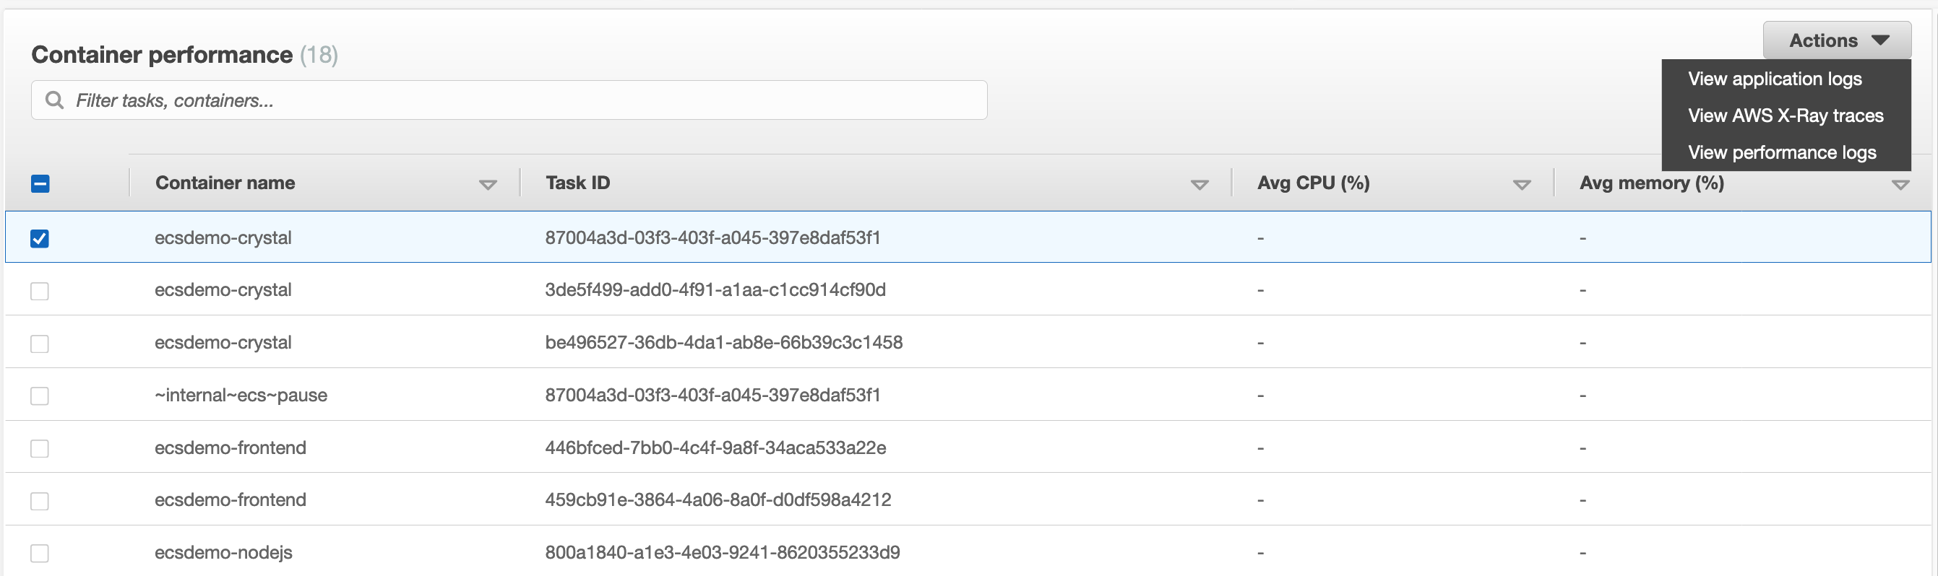Uncheck the ecsdemo-crystal 87004a3d row checkbox
Viewport: 1938px width, 576px height.
(40, 238)
